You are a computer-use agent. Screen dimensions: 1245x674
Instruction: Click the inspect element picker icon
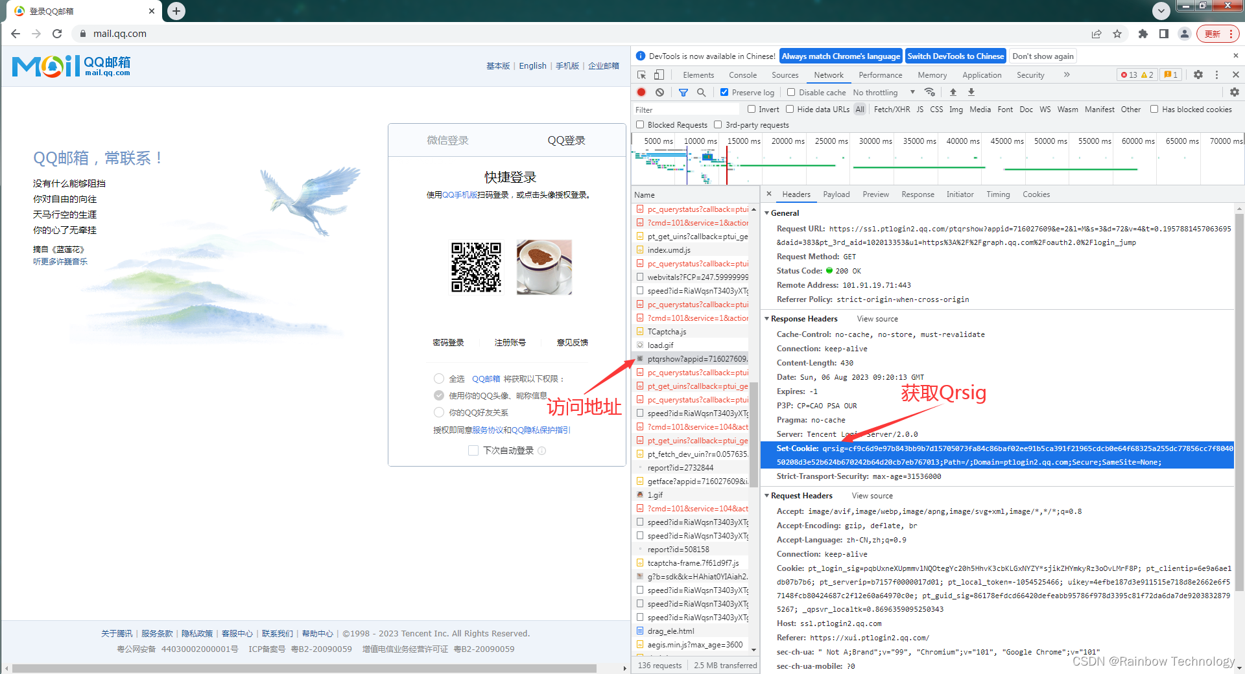click(641, 75)
